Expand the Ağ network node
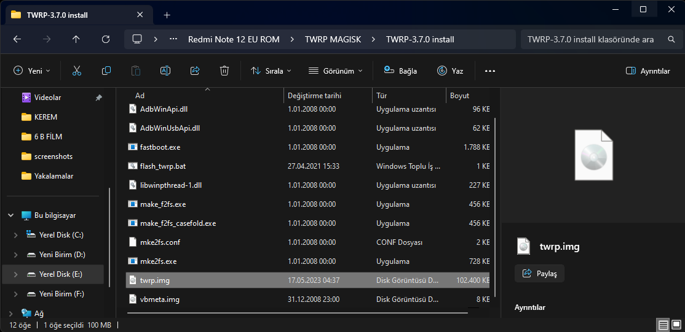 click(10, 313)
